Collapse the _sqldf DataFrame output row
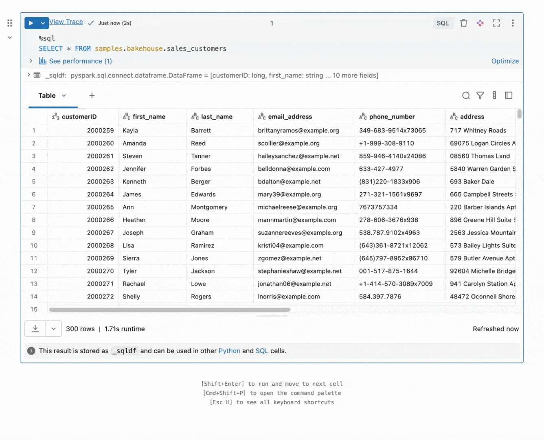544x440 pixels. tap(28, 75)
